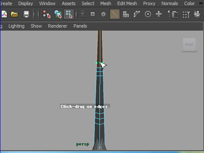Show the Attribute Editor via toolbar icon
This screenshot has width=204, height=153.
point(175,14)
